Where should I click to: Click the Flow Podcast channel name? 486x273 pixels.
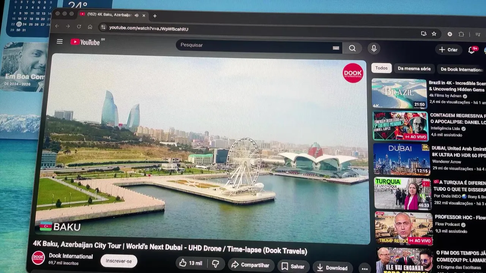pos(447,224)
